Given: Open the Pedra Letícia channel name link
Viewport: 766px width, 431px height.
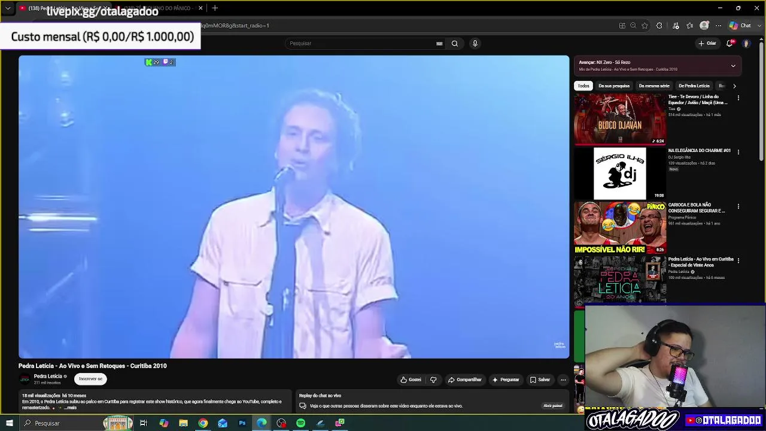Looking at the screenshot, I should point(48,377).
